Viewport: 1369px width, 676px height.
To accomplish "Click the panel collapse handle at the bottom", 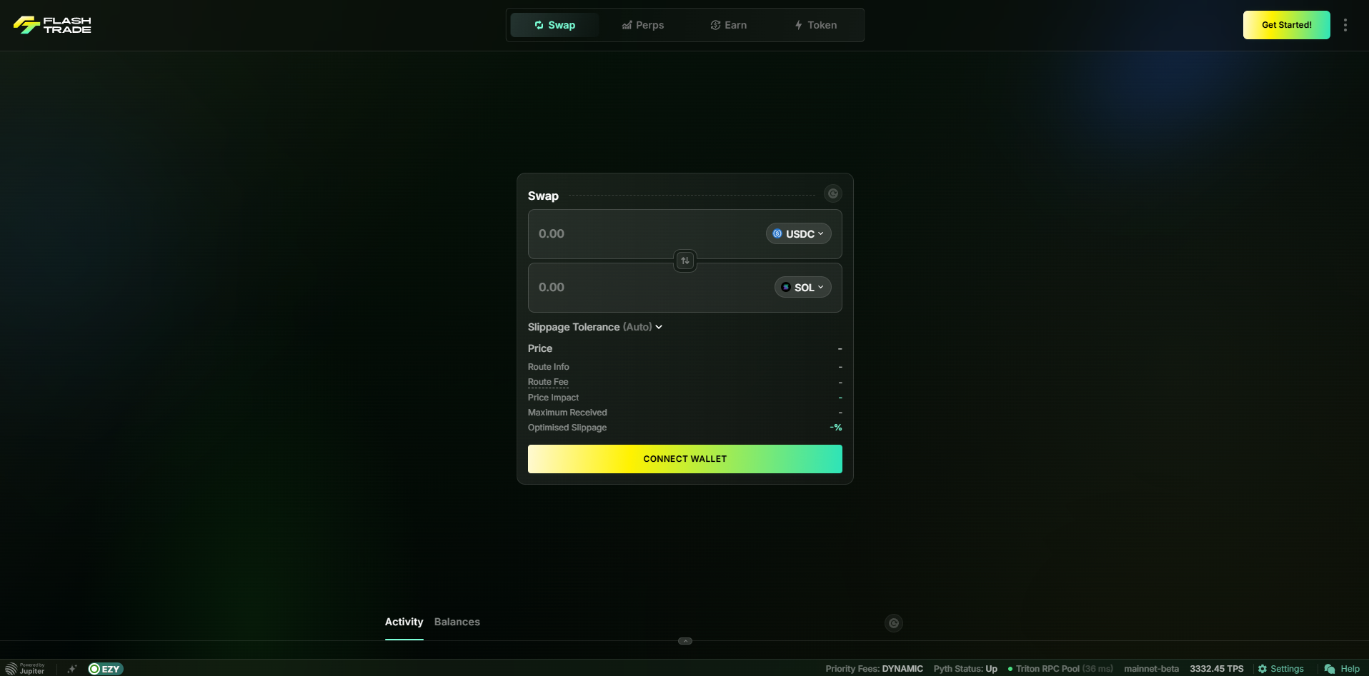I will click(x=684, y=641).
